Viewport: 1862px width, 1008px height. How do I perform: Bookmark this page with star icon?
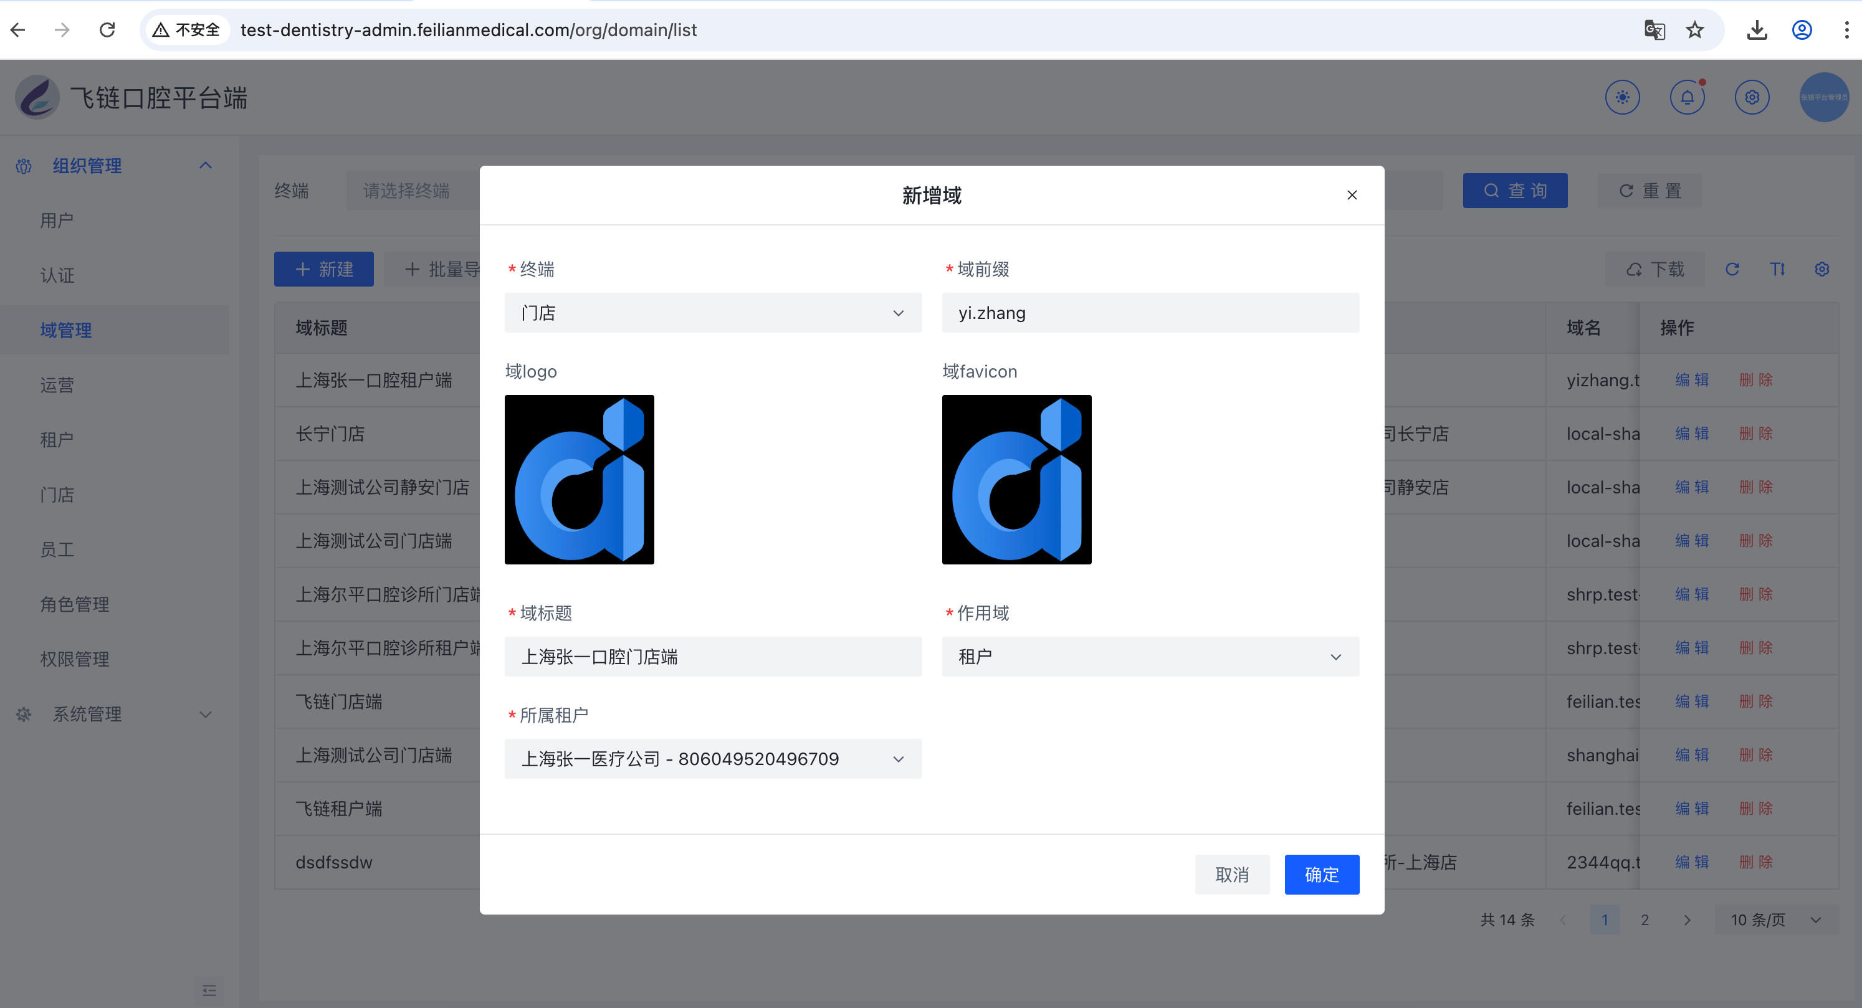[1695, 30]
